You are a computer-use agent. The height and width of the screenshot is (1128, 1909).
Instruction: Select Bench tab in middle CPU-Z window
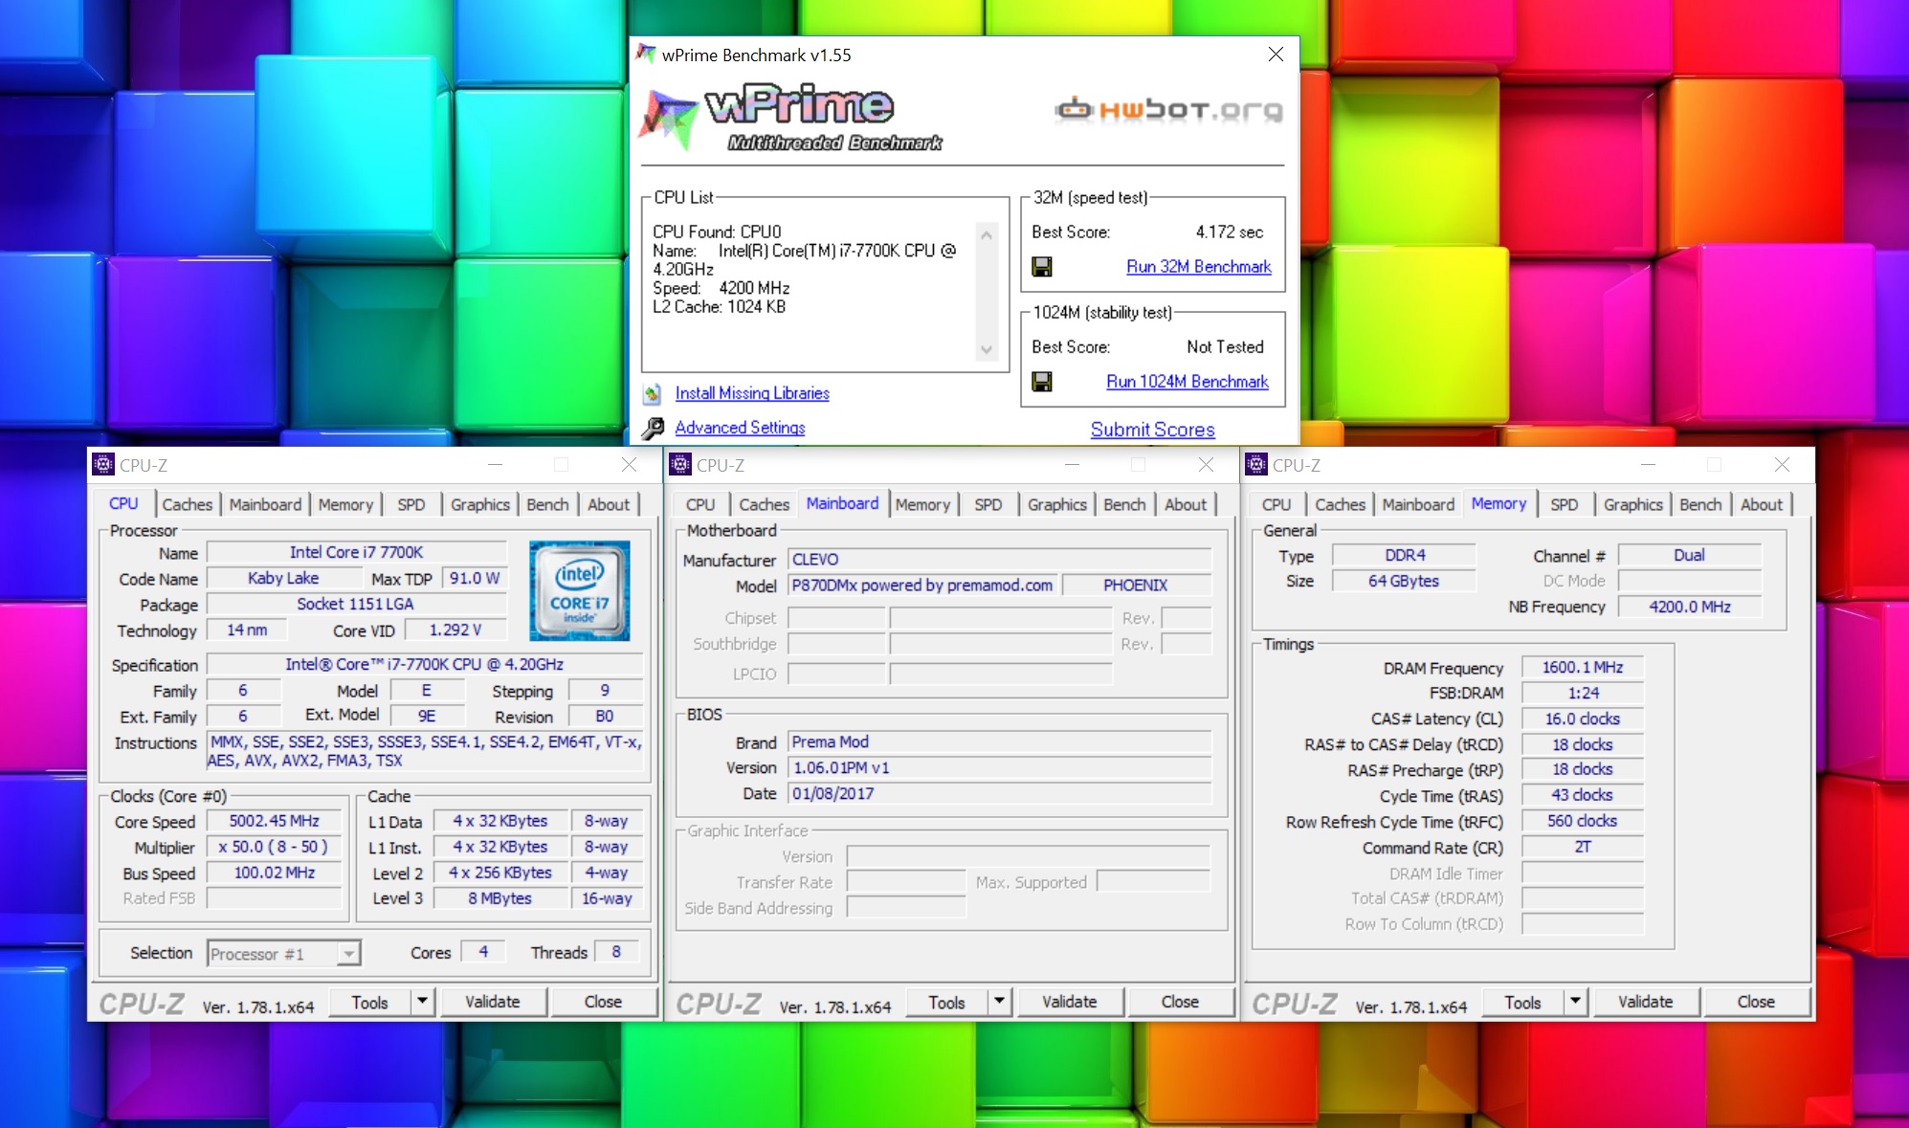click(1124, 504)
